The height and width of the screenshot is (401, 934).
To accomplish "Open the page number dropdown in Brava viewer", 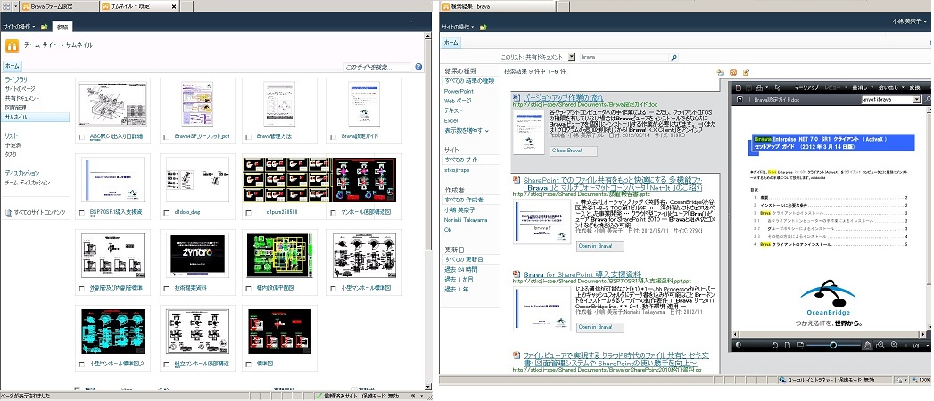I will pyautogui.click(x=928, y=345).
